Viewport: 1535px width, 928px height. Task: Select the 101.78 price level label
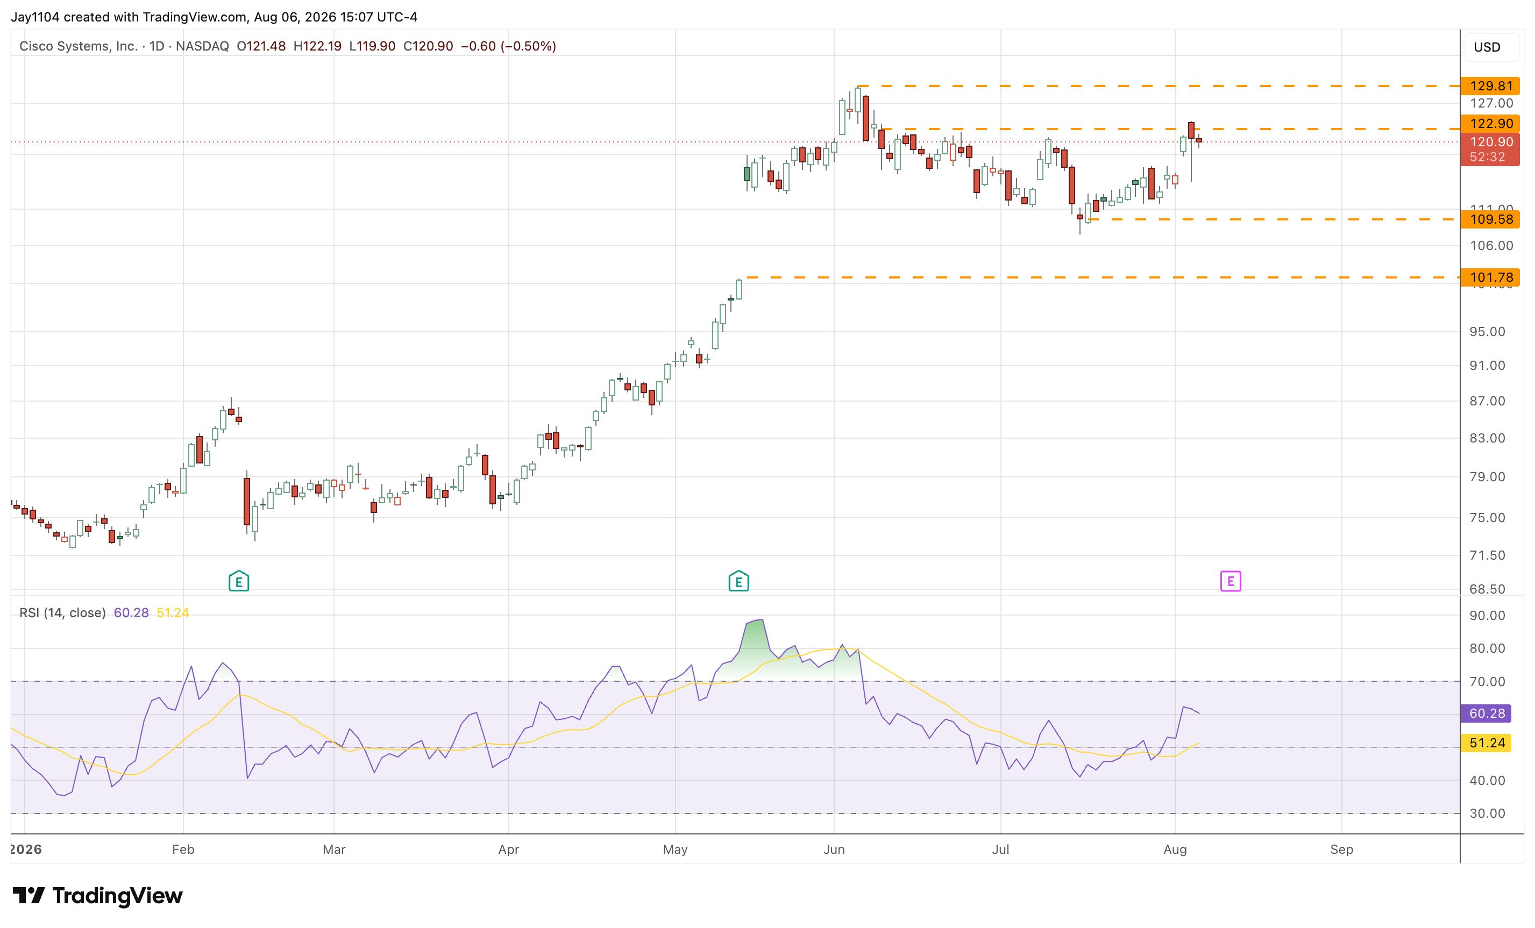pos(1490,277)
